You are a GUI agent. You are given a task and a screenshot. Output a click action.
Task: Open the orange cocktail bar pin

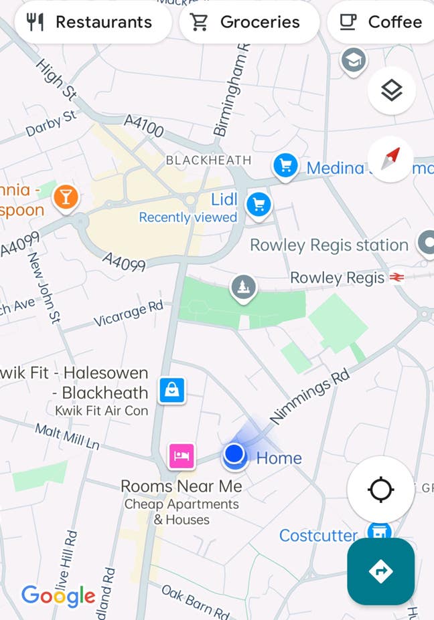pyautogui.click(x=66, y=198)
